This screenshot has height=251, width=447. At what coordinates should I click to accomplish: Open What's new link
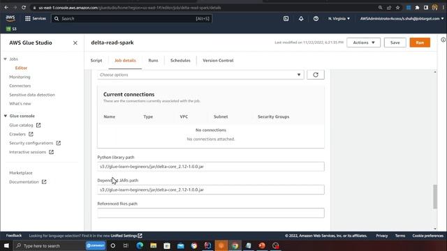pos(20,104)
